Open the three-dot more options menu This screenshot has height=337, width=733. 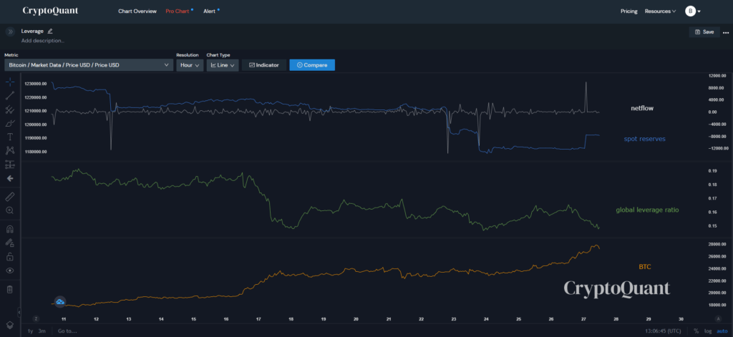pyautogui.click(x=725, y=32)
